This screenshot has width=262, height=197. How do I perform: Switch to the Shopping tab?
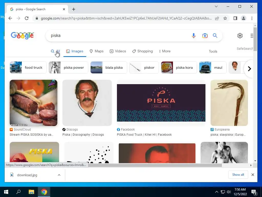tap(143, 51)
